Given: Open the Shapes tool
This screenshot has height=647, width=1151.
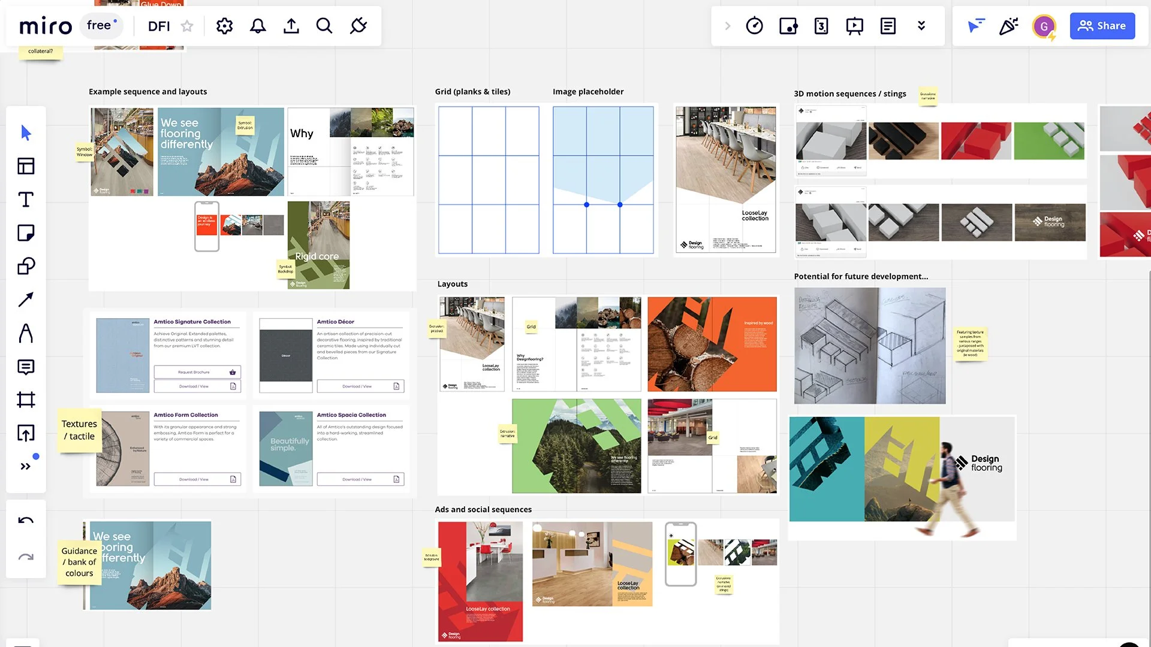Looking at the screenshot, I should coord(26,266).
